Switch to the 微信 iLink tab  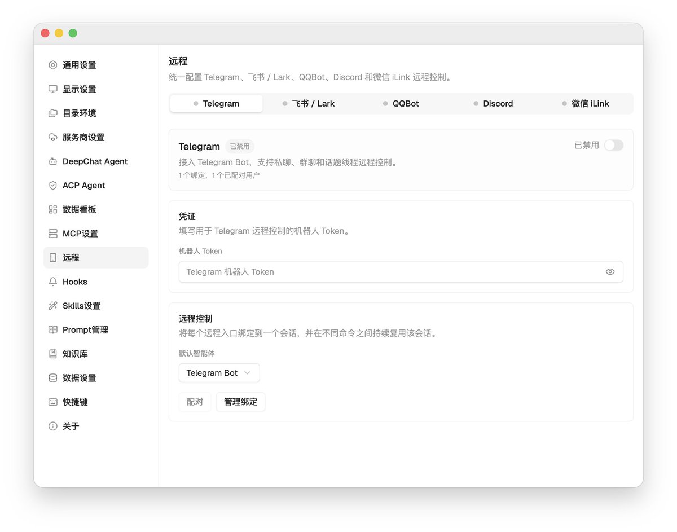[586, 103]
